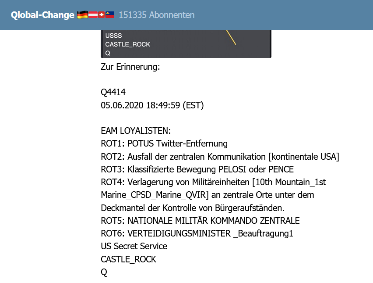Click the ROT5 NATIONALE MILITÄR KOMMANDO line

tap(200, 220)
